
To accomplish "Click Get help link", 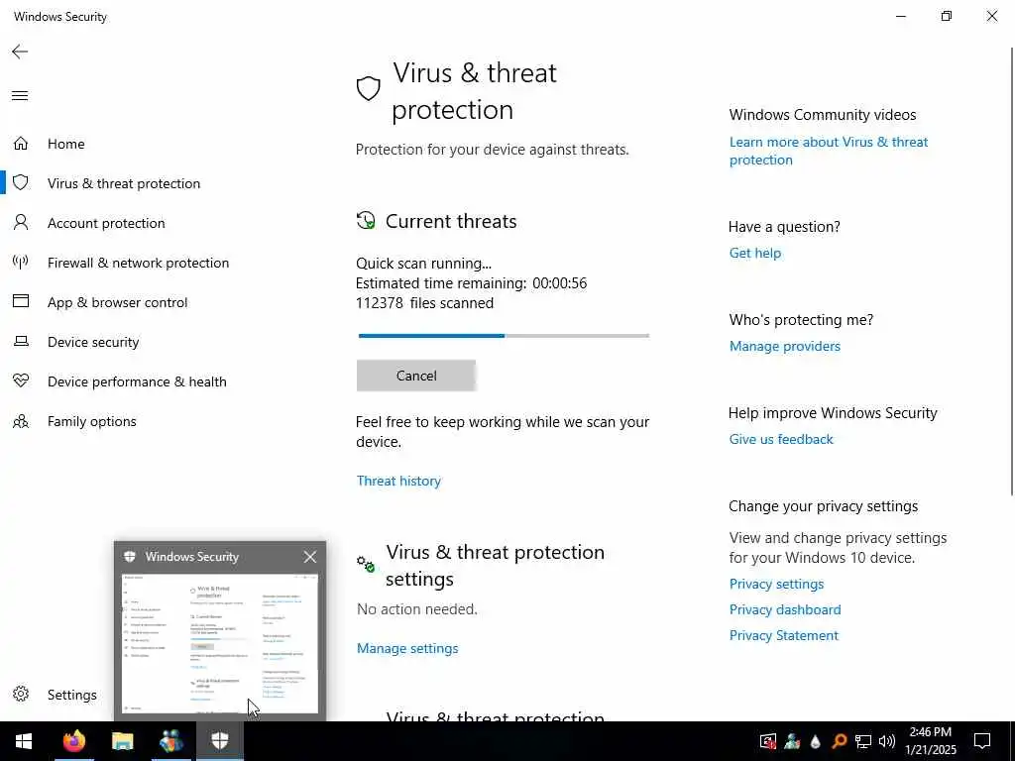I will point(754,253).
